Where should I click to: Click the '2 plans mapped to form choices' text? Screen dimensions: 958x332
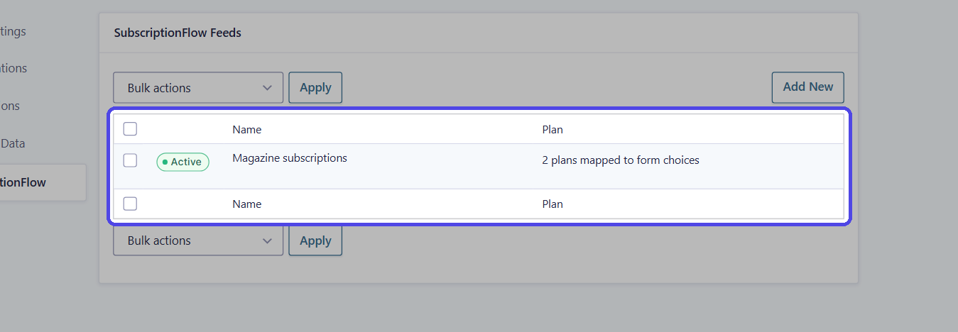[621, 160]
